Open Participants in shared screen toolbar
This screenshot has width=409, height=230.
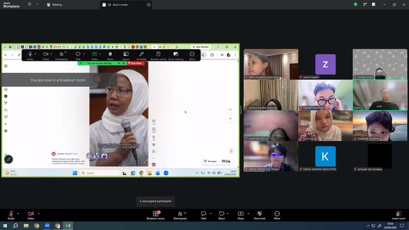[61, 55]
